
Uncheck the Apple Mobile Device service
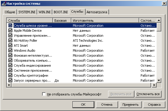(x=10, y=31)
